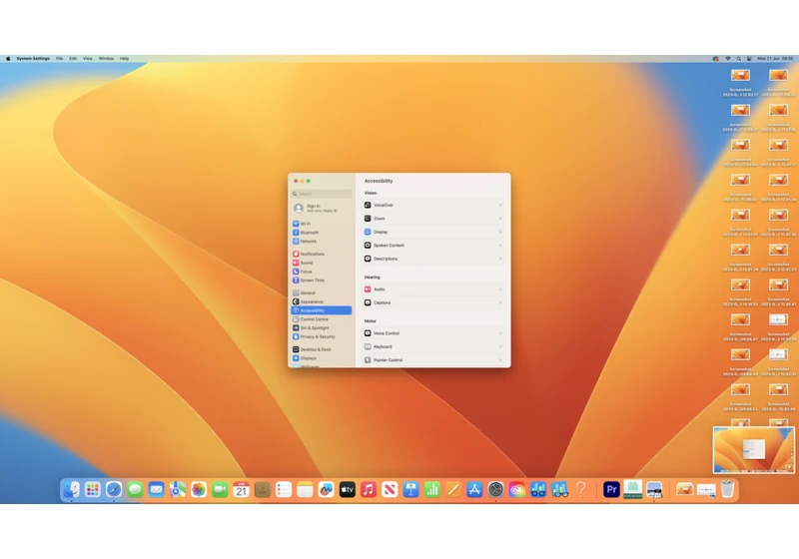Viewport: 799px width, 559px height.
Task: Launch Premiere Pro from the Dock
Action: [x=611, y=490]
